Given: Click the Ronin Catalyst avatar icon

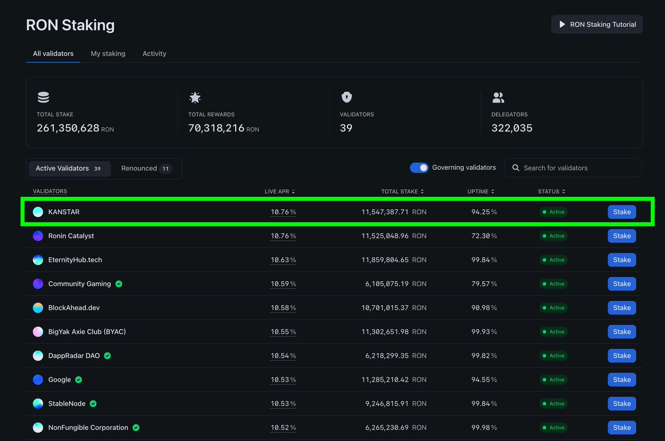Looking at the screenshot, I should (x=38, y=236).
